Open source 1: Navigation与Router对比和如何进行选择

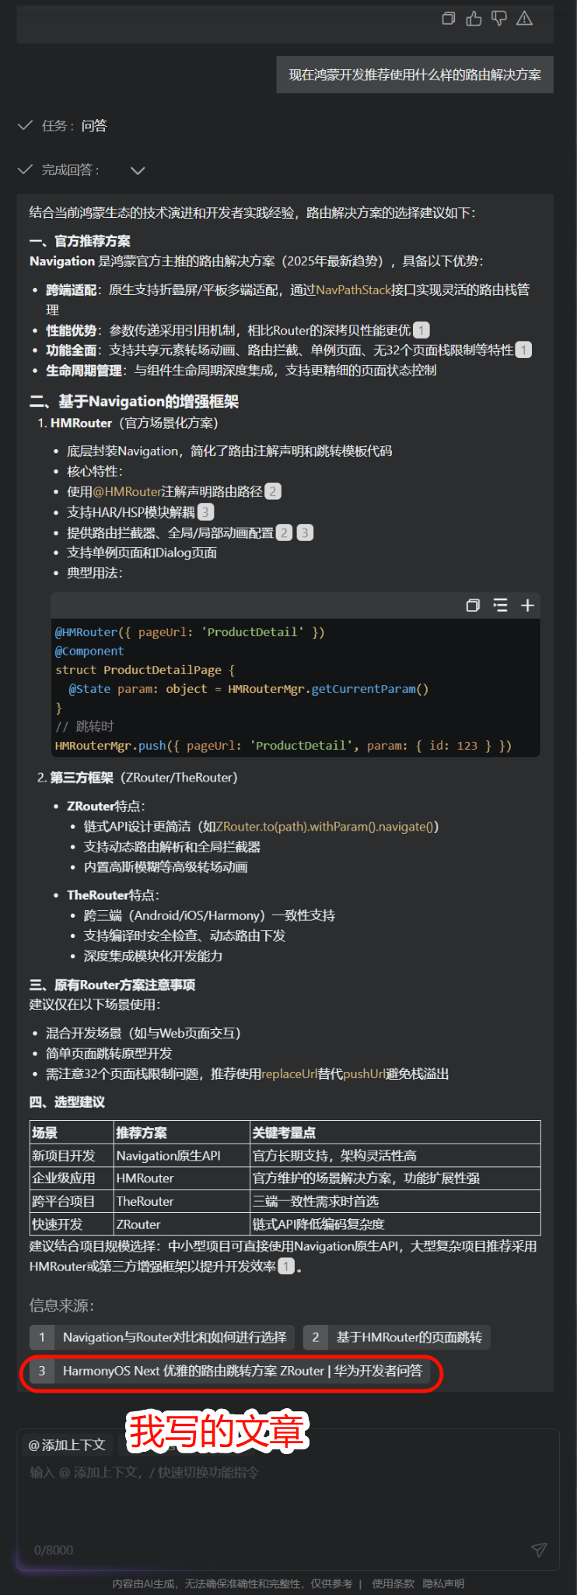(x=162, y=1337)
